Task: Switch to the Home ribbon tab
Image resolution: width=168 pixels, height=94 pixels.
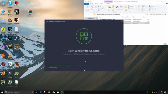Action: coord(92,4)
